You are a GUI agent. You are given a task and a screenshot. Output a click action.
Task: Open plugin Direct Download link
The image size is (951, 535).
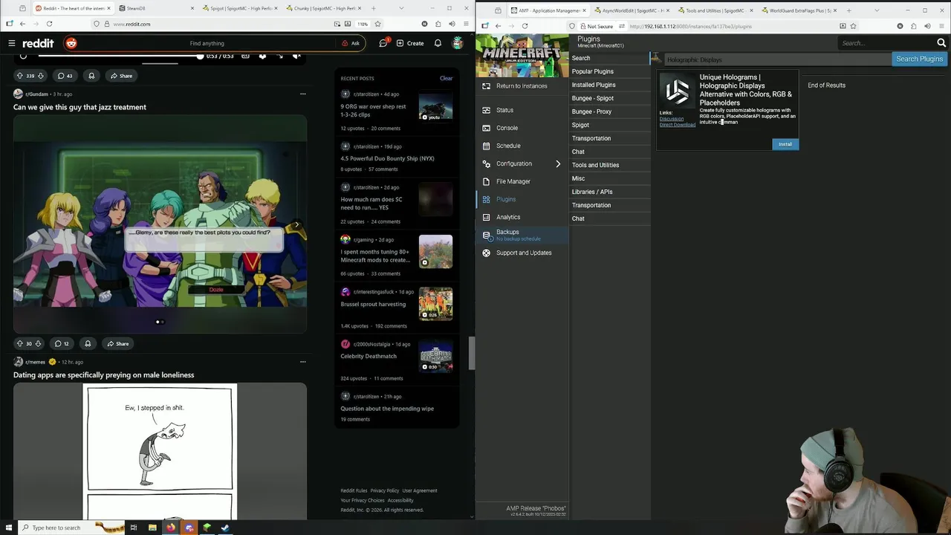[x=678, y=125]
